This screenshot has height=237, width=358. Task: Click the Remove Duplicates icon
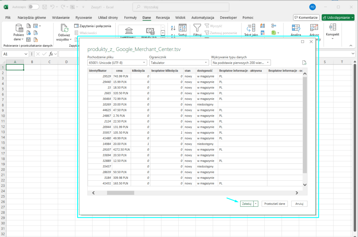263,33
